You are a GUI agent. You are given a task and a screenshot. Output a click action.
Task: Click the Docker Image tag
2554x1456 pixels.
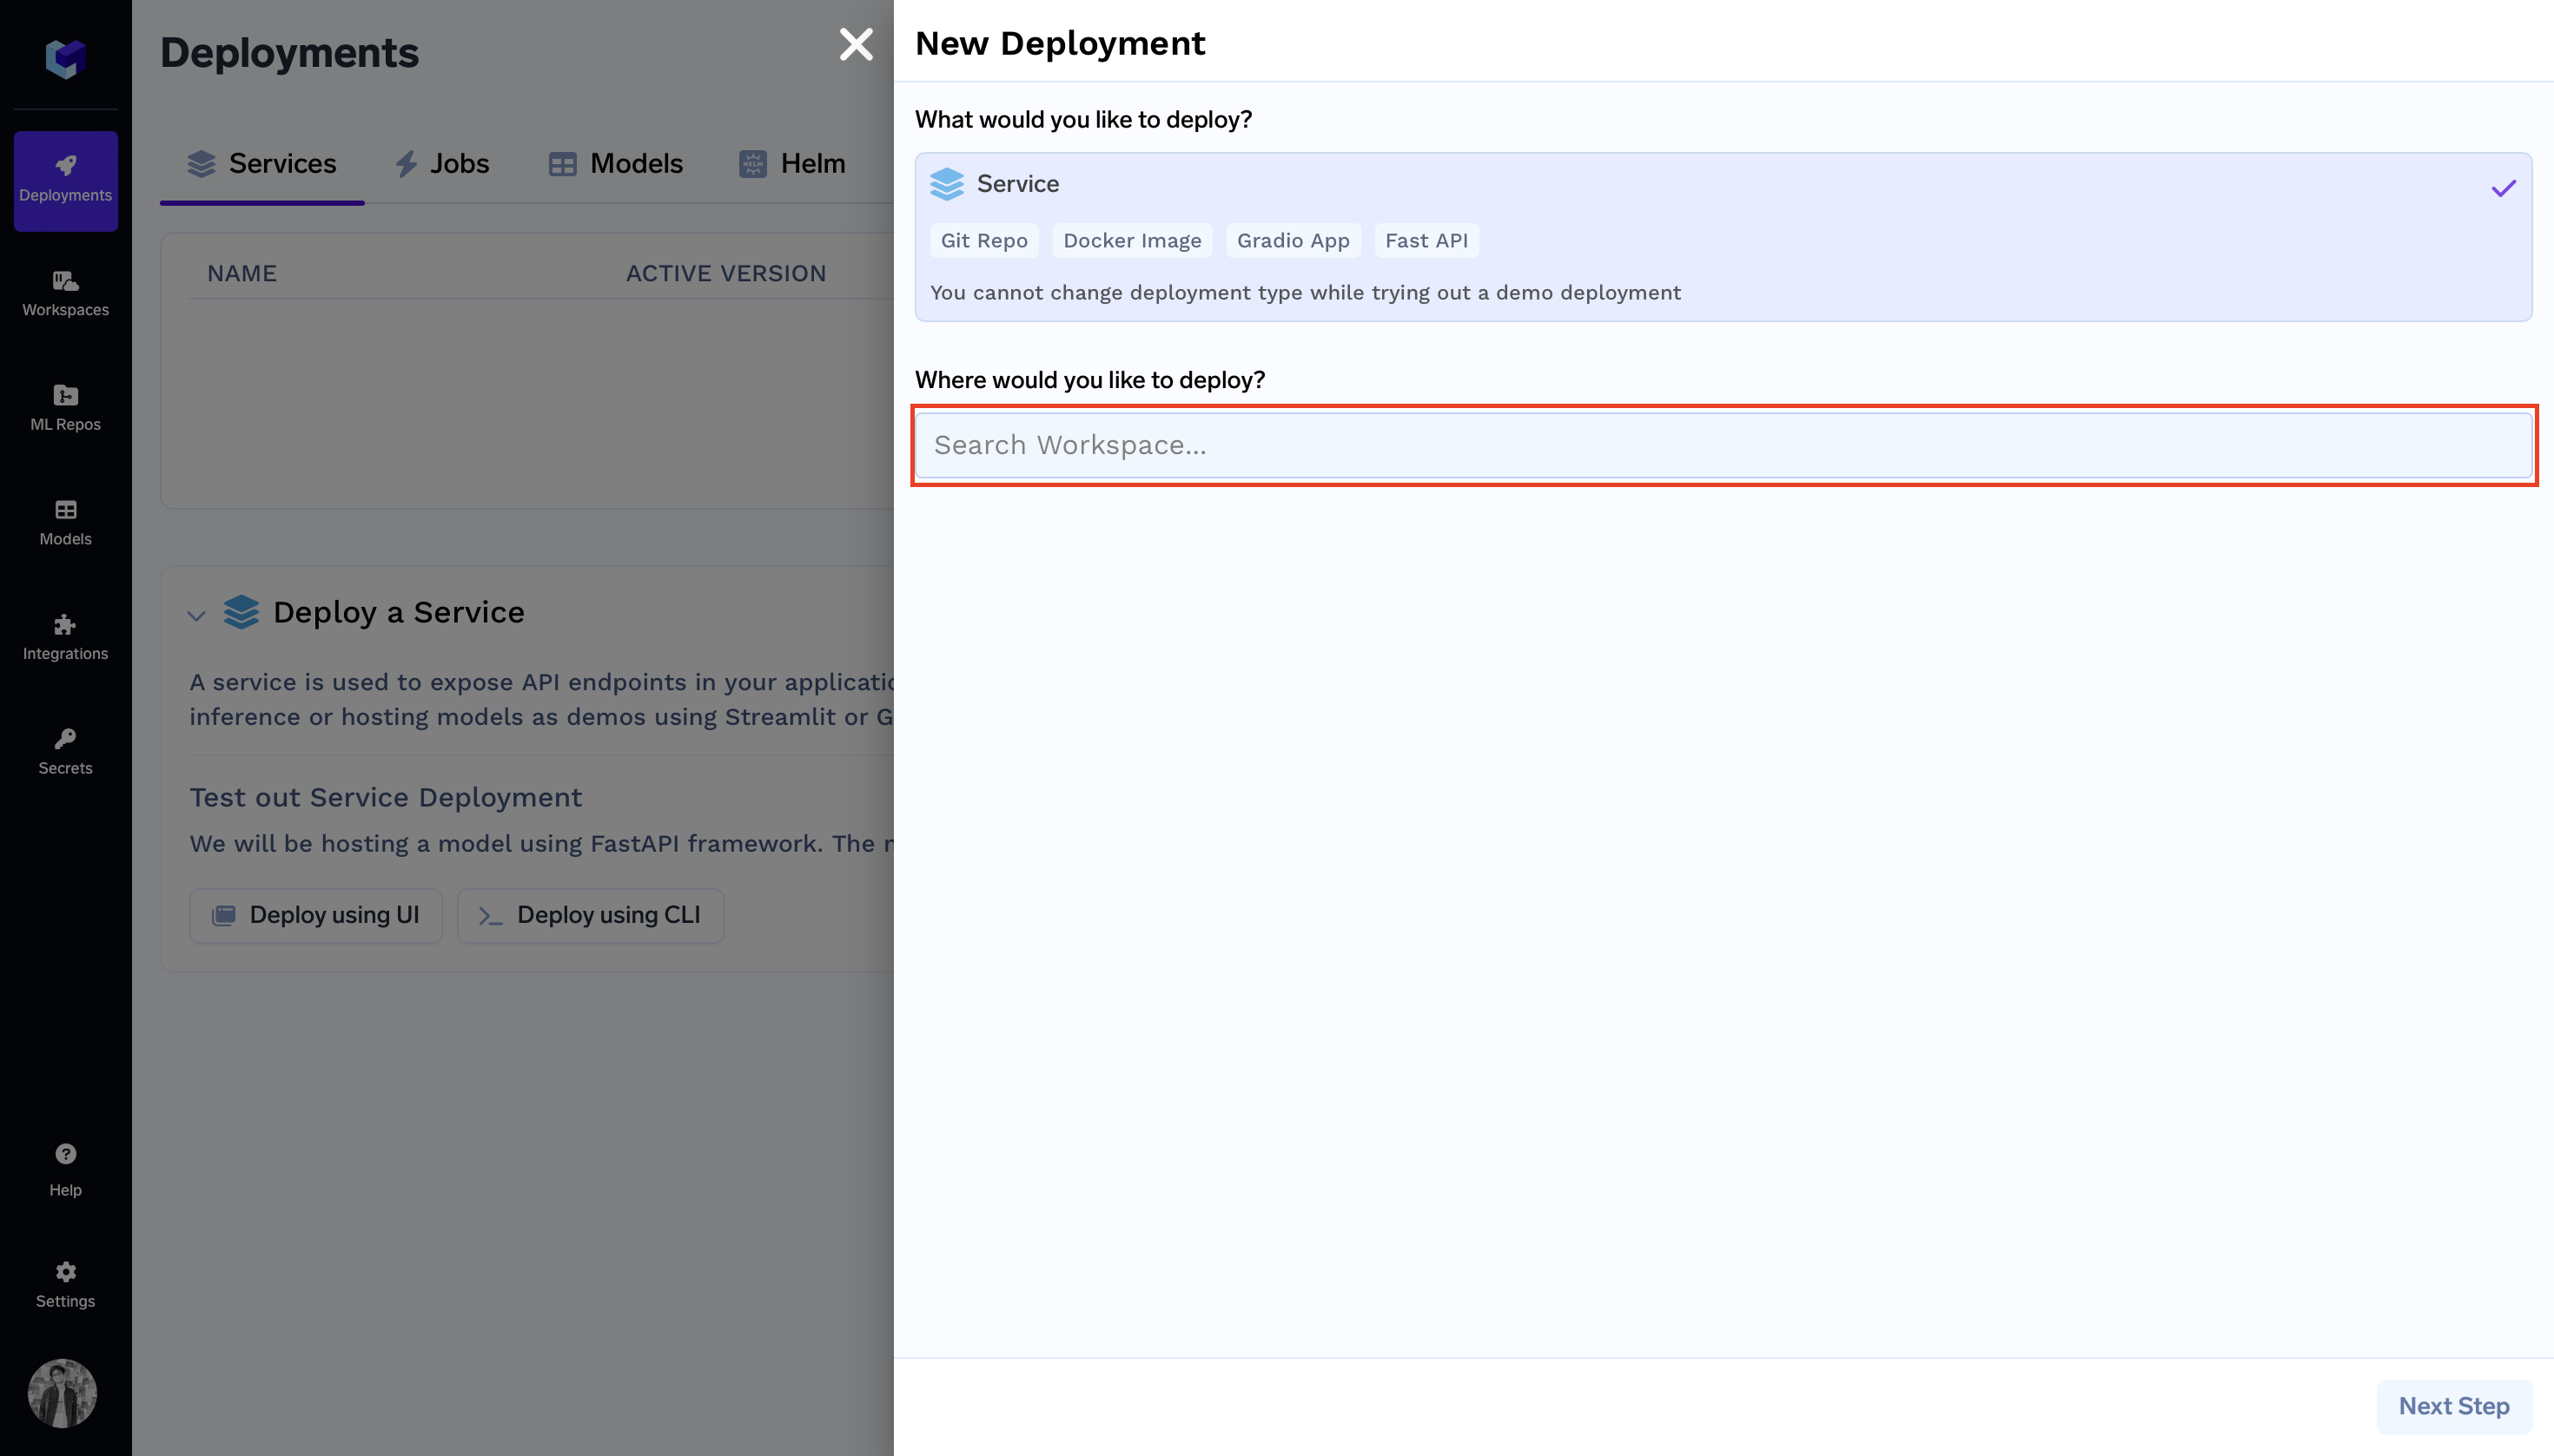point(1131,241)
